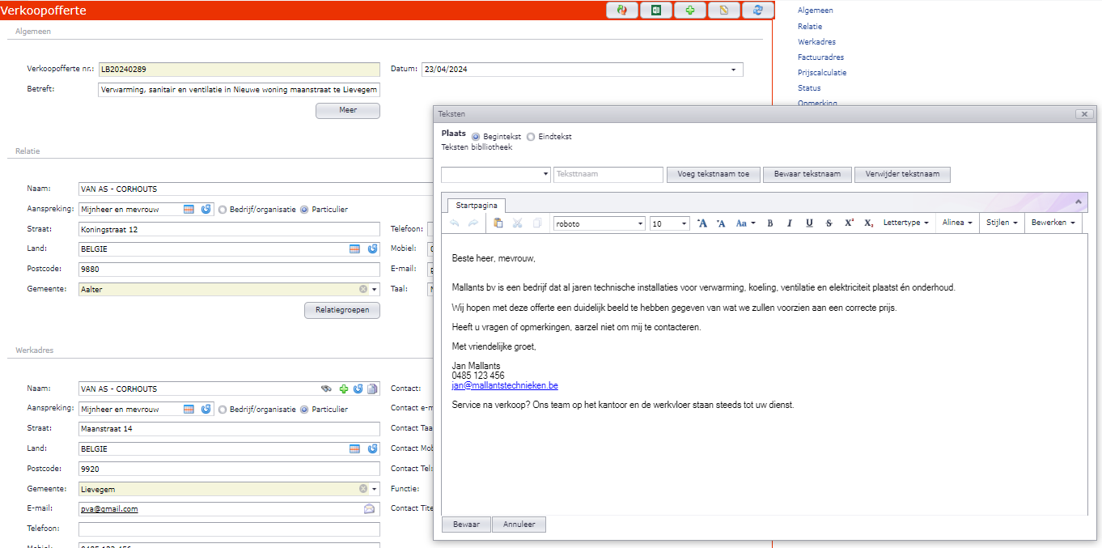Click the Betreft input field

pyautogui.click(x=238, y=90)
